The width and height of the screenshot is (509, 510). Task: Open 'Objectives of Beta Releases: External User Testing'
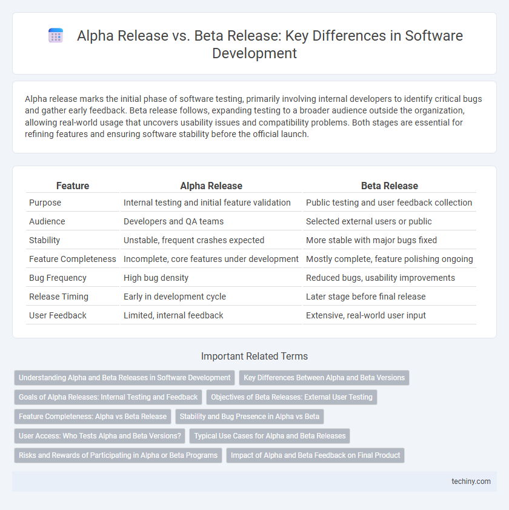(291, 397)
